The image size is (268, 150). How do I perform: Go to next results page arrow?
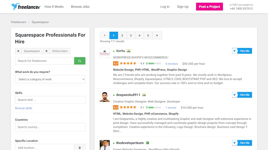point(157,35)
